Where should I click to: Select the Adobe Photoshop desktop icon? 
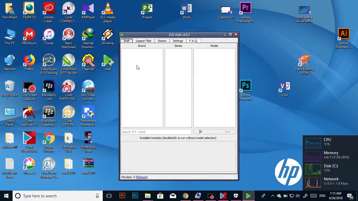coord(245,91)
